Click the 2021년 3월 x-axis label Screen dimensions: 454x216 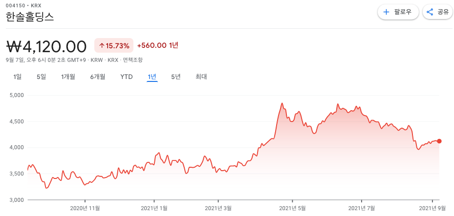click(218, 208)
